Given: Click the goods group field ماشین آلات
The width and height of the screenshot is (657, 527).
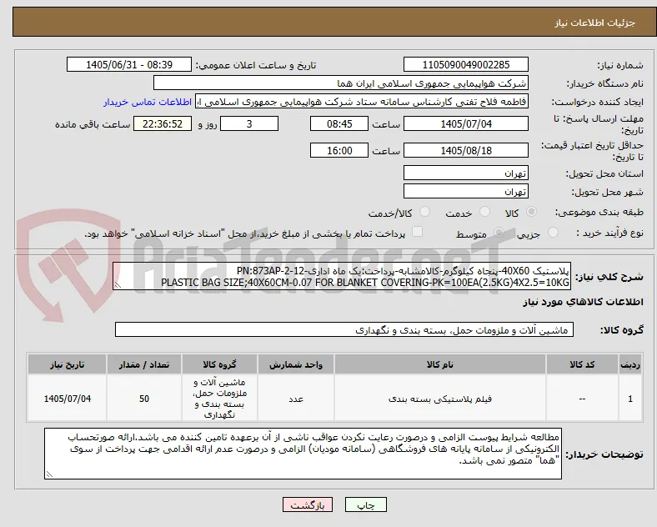Looking at the screenshot, I should 344,329.
